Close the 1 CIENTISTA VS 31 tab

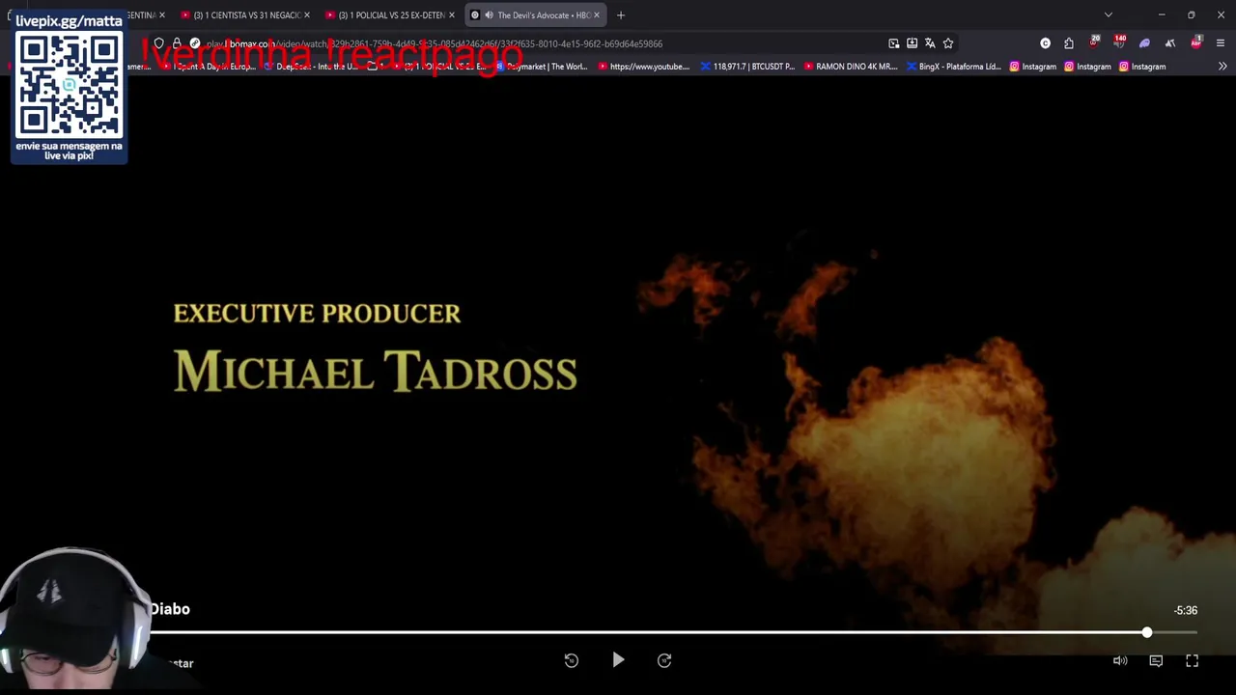click(x=307, y=15)
